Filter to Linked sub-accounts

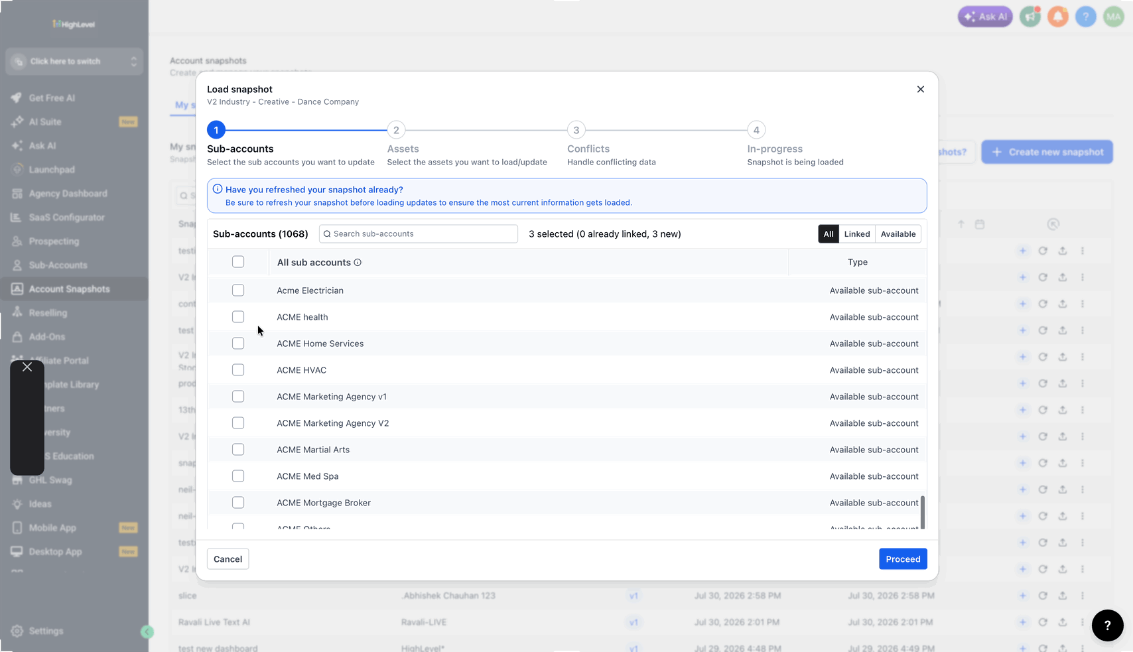[x=857, y=234]
